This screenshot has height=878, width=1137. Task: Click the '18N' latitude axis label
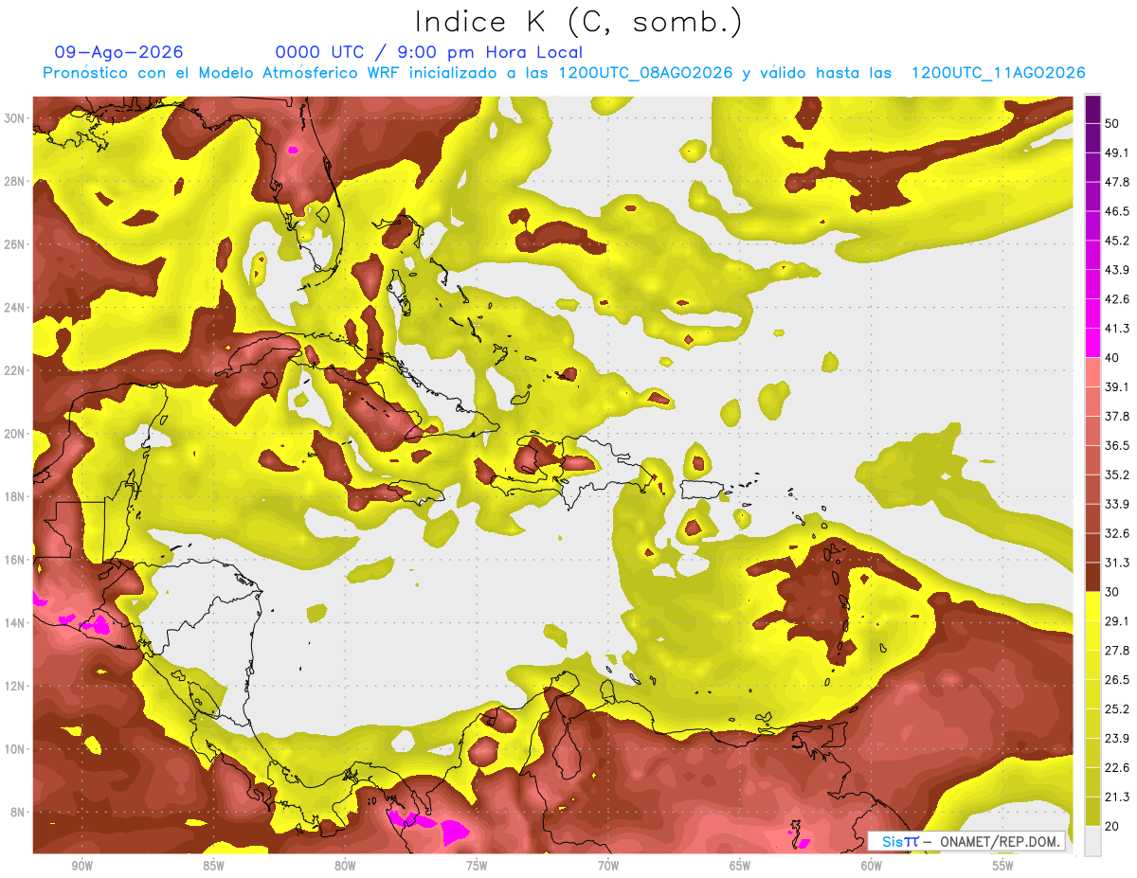(14, 497)
